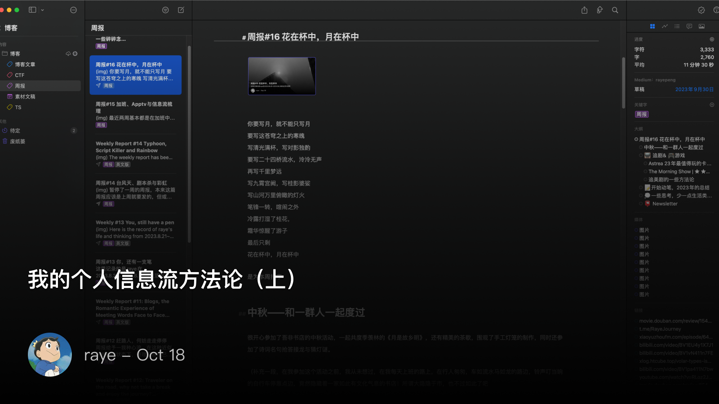
Task: Expand the 追剧& 游戏 outline item
Action: pos(640,155)
